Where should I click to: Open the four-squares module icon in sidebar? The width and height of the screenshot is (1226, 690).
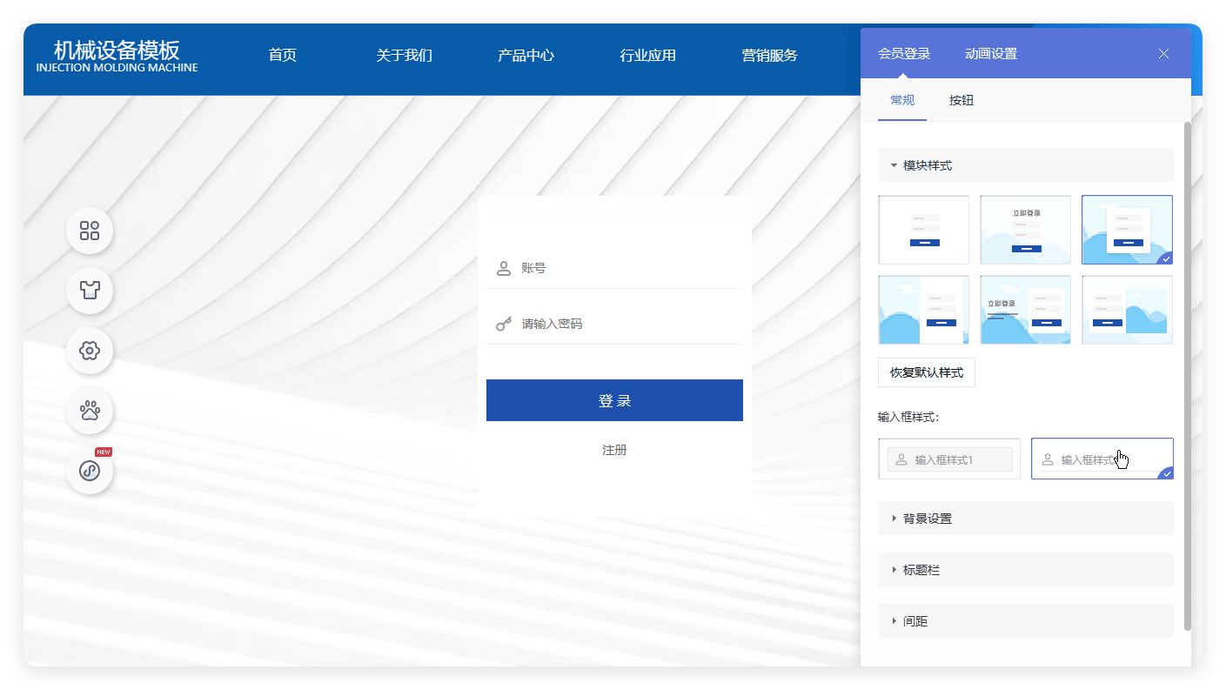(x=90, y=231)
